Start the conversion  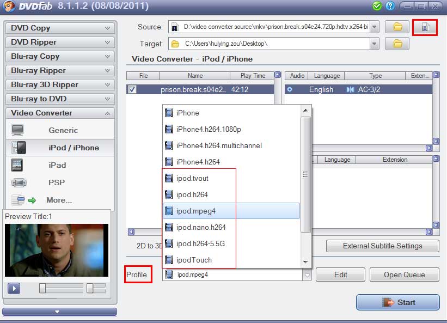tap(397, 302)
